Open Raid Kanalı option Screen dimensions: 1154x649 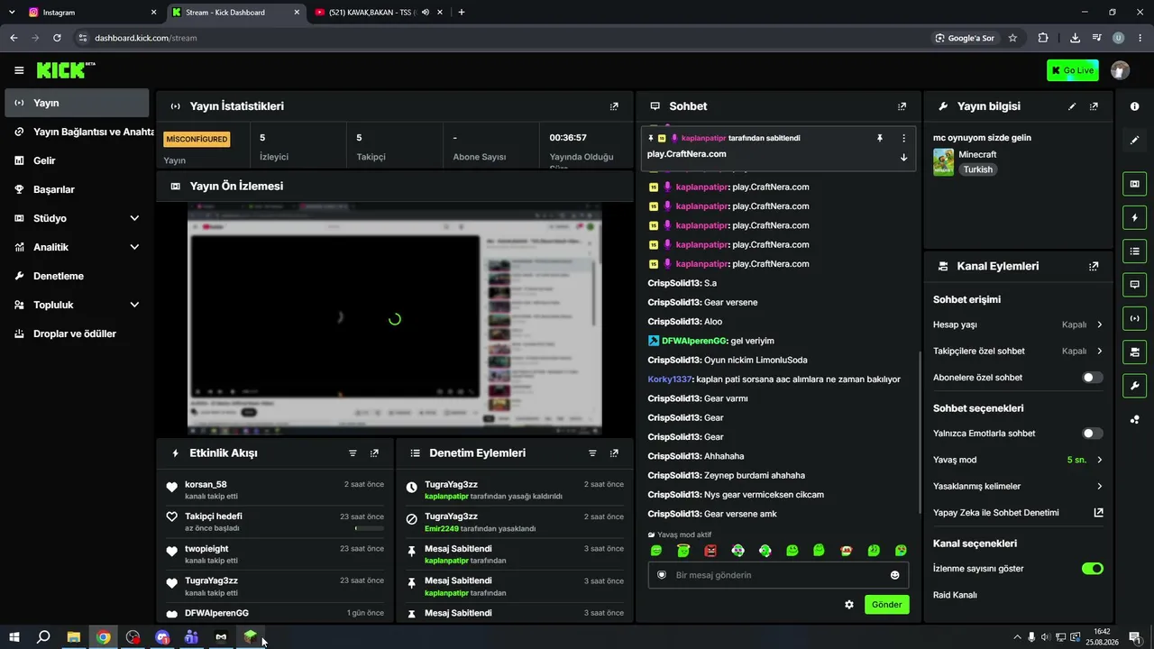(x=955, y=595)
